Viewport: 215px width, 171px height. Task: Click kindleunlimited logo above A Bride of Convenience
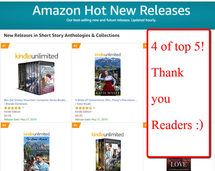(x=107, y=54)
